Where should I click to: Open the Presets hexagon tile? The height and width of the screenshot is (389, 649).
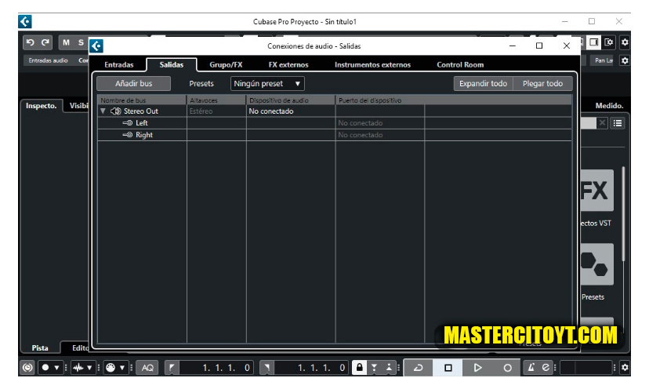[x=596, y=264]
